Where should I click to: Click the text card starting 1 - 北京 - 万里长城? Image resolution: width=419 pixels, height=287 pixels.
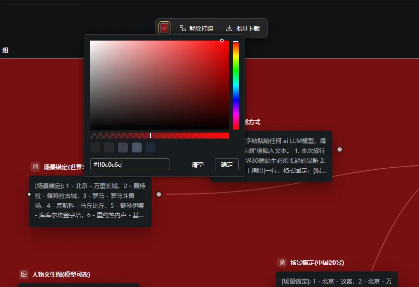(x=90, y=201)
